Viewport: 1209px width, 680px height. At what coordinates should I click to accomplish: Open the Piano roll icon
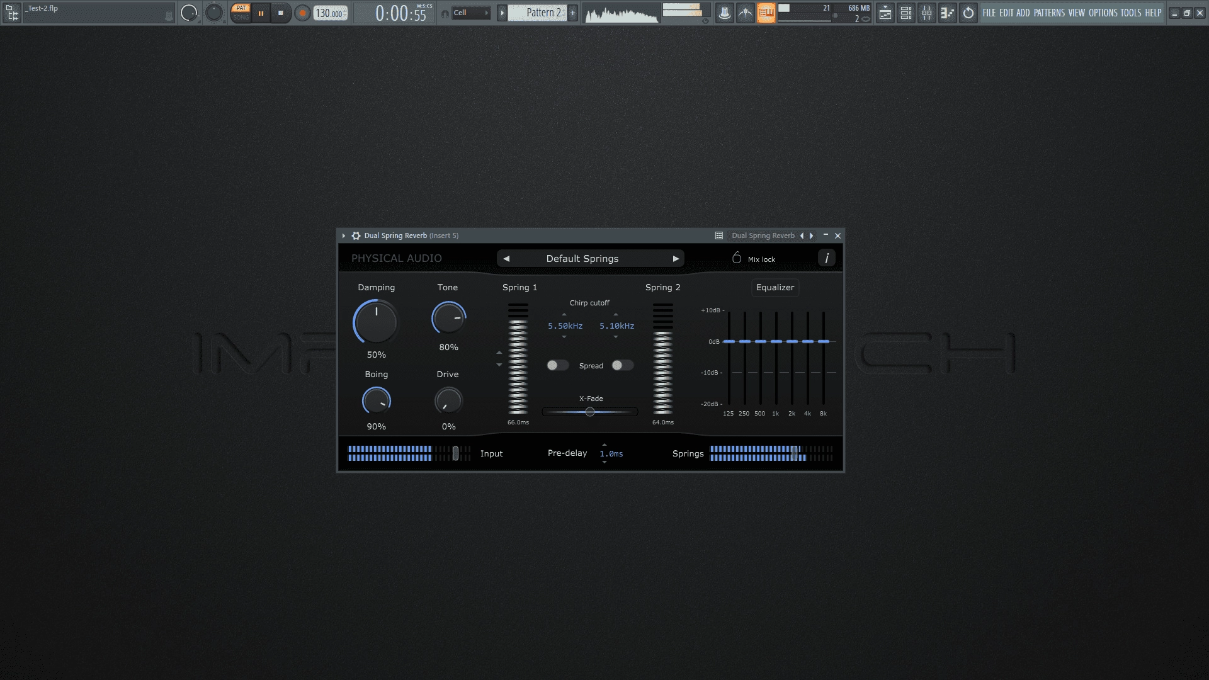(947, 13)
